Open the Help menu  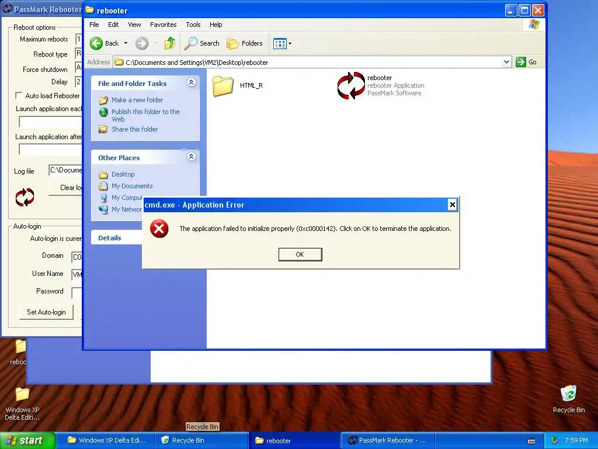216,25
